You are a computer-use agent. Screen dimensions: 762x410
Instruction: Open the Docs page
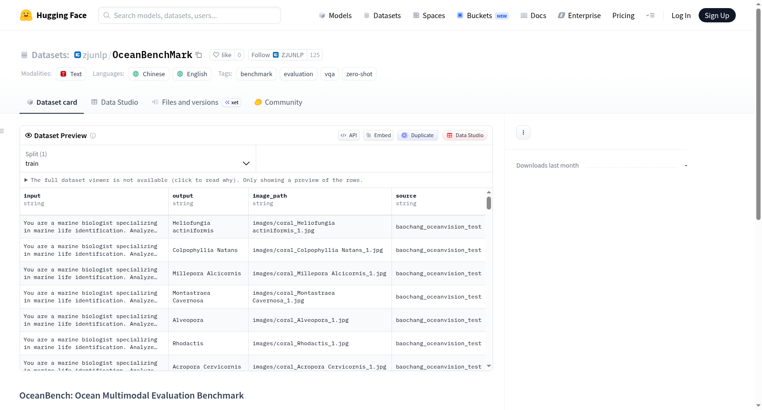(x=533, y=16)
